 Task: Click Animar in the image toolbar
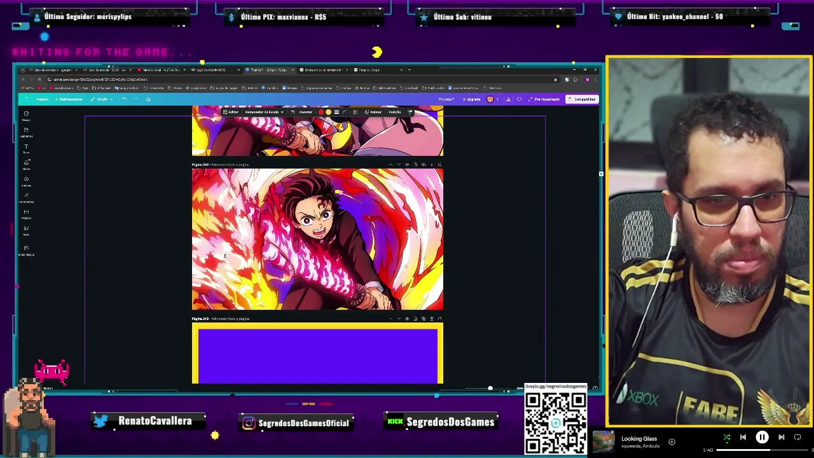pos(373,112)
